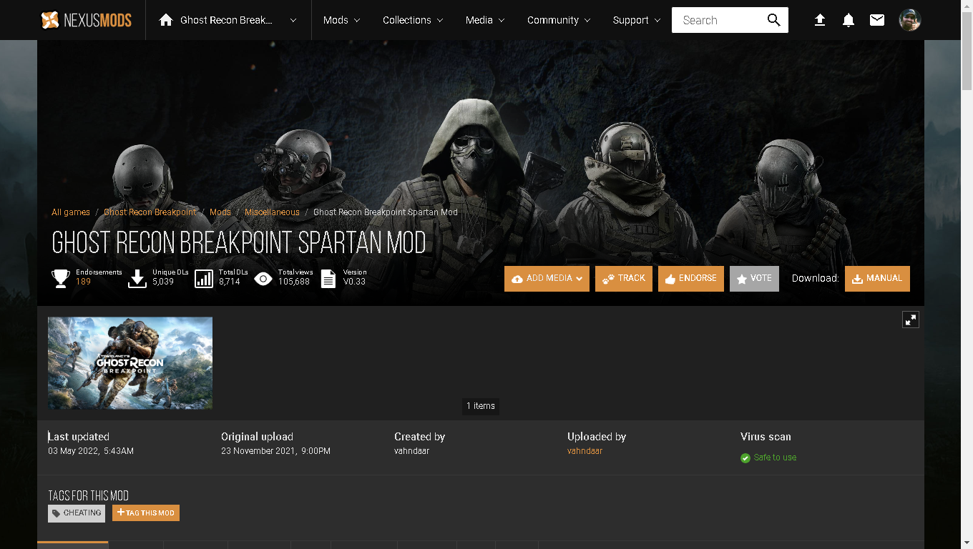The width and height of the screenshot is (973, 549).
Task: Vote for this mod
Action: point(754,279)
